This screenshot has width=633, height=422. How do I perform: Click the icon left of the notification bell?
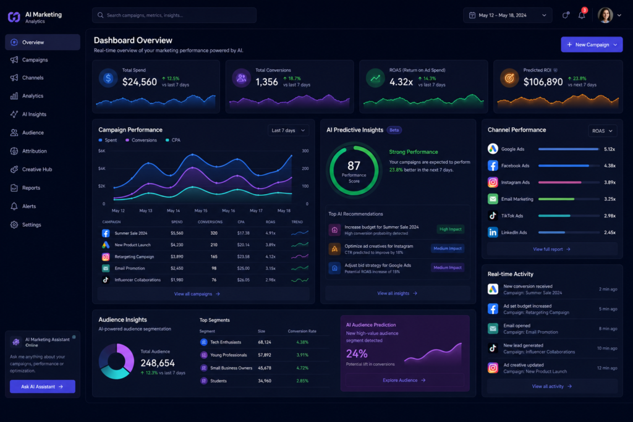(566, 15)
